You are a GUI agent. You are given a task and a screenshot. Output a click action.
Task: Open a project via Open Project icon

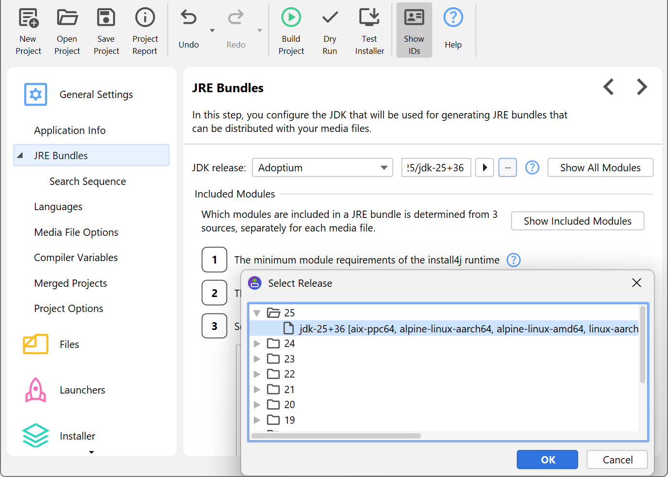point(67,18)
